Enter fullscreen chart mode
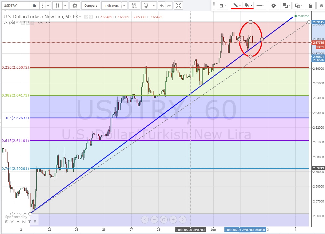The height and width of the screenshot is (234, 325). (178, 6)
